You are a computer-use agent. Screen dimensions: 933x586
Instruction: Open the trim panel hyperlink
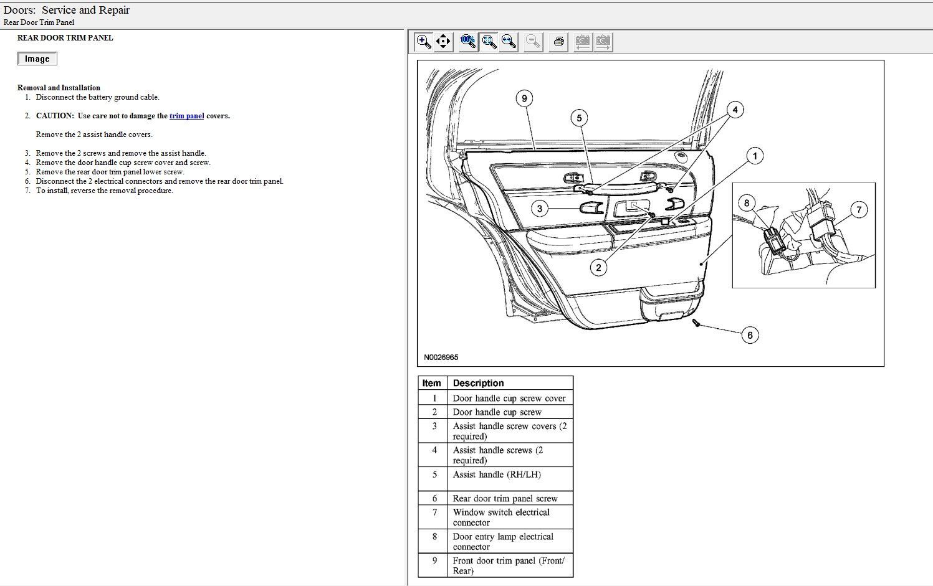[x=186, y=116]
